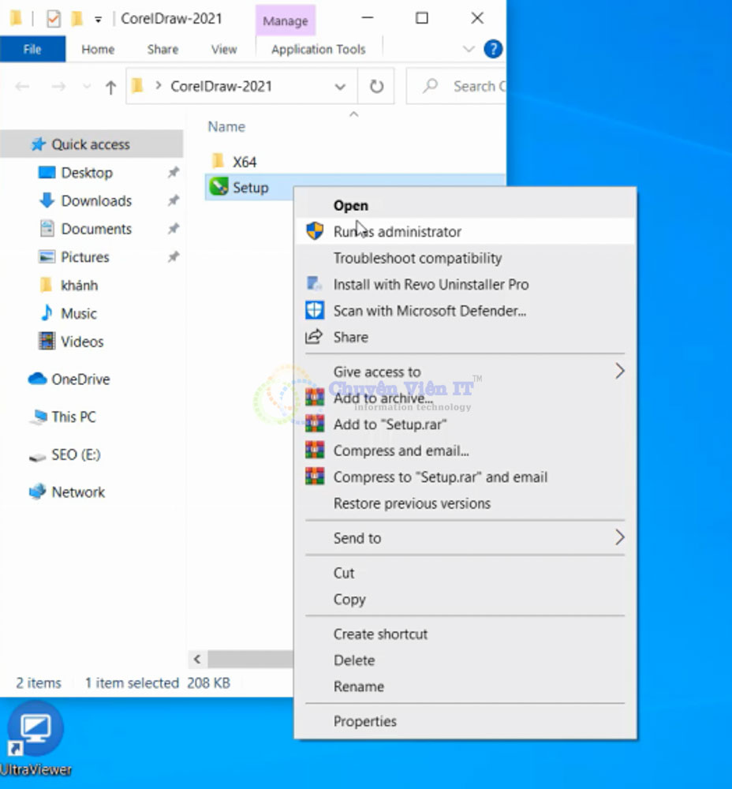Screen dimensions: 732x789
Task: Click the Help question mark icon
Action: tap(493, 49)
